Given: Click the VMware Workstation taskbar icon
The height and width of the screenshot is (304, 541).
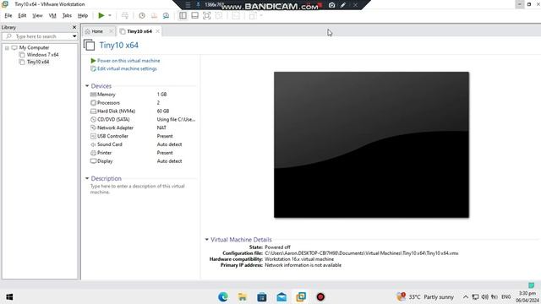Looking at the screenshot, I should pos(301,296).
